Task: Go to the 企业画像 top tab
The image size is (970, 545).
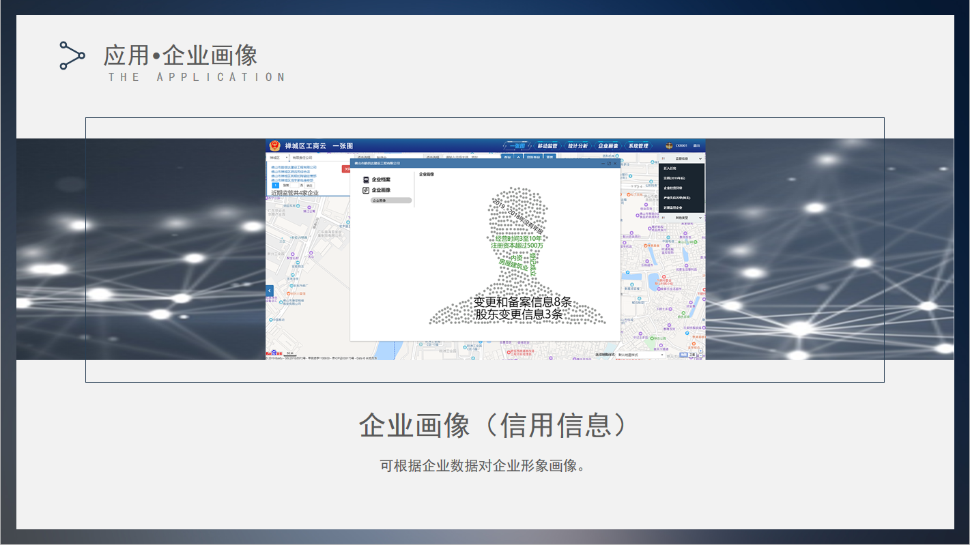Action: (x=608, y=146)
